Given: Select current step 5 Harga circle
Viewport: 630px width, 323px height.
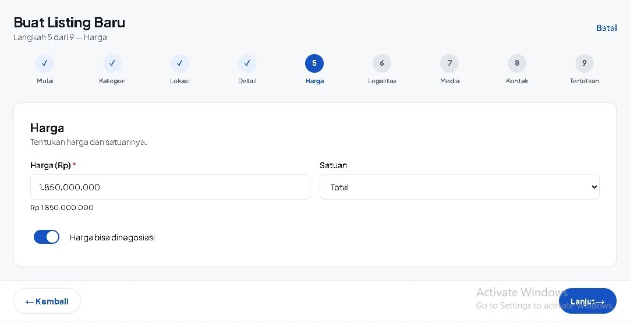Looking at the screenshot, I should tap(314, 63).
